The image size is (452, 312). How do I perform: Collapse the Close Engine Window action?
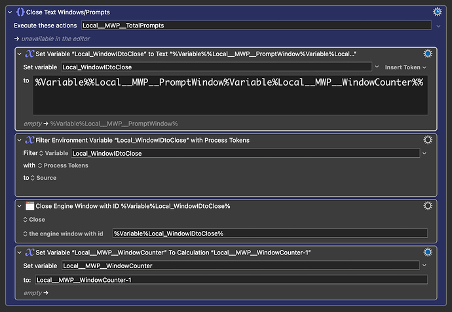click(x=19, y=206)
